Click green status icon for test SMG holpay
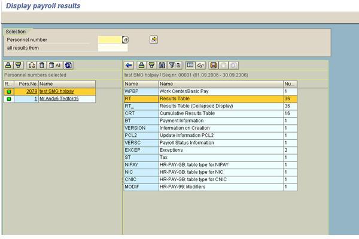This screenshot has width=359, height=239. (x=9, y=91)
